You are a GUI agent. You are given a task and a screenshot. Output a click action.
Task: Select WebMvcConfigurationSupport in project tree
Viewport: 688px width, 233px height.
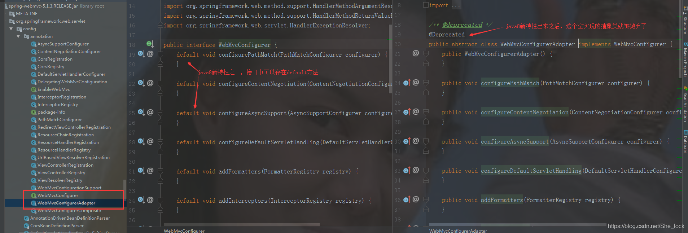69,188
